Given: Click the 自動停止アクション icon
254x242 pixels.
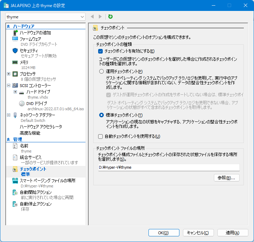Looking at the screenshot, I should pos(15,204).
